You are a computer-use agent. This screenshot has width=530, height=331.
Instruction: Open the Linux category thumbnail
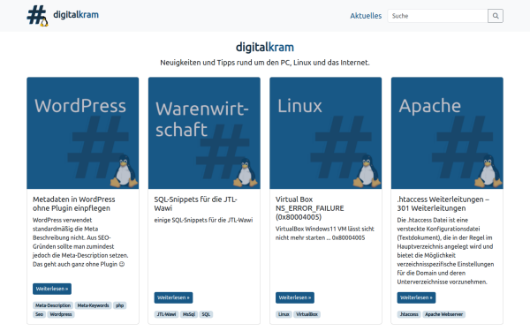325,132
